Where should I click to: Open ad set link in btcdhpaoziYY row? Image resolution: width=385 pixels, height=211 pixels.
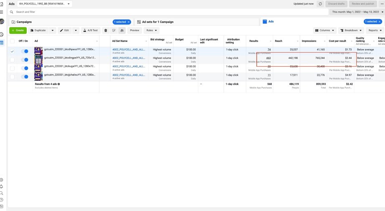point(129,50)
